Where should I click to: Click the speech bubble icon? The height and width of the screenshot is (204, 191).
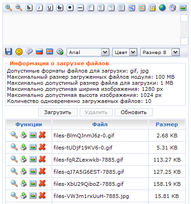(29, 52)
